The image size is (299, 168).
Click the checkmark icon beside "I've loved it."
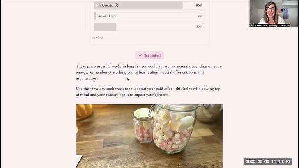117,5
